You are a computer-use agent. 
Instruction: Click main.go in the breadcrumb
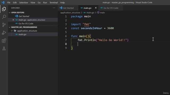90,13
